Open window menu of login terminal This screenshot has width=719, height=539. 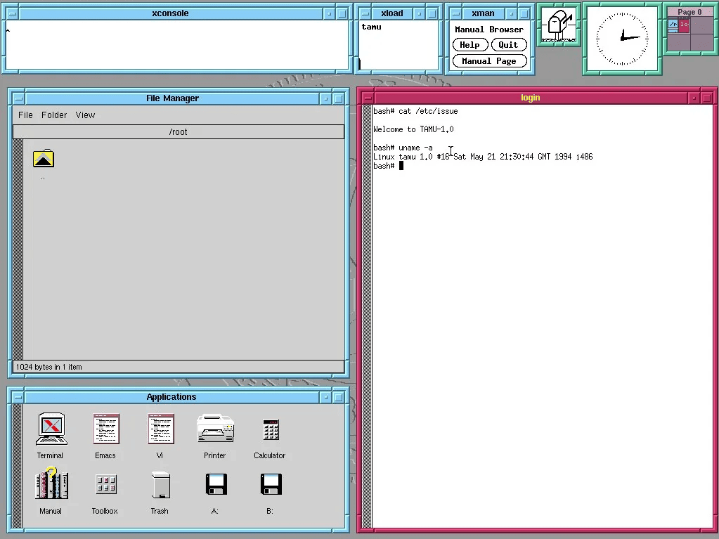click(368, 98)
